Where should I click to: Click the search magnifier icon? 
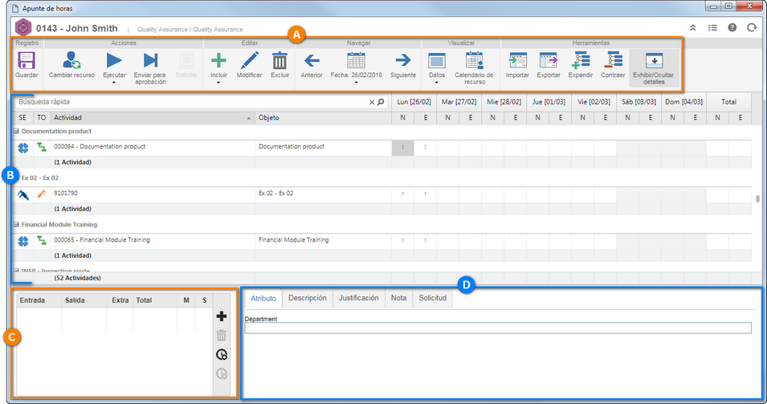[381, 102]
